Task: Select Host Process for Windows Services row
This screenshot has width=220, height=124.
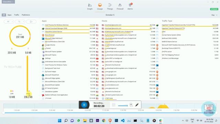Action: point(70,25)
